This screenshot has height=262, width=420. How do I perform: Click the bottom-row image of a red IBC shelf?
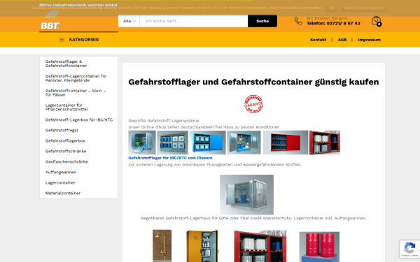tap(260, 246)
